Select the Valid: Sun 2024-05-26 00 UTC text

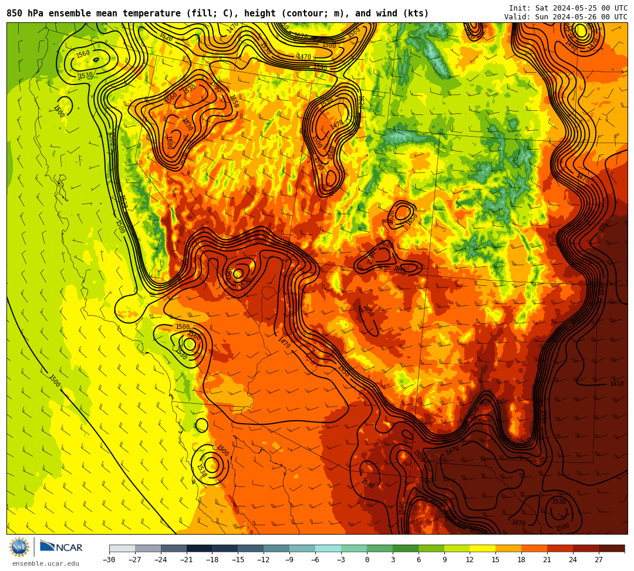tap(566, 17)
